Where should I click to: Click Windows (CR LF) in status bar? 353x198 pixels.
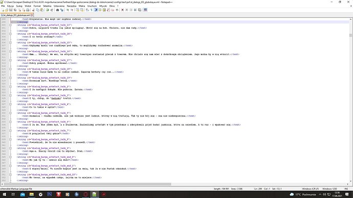tap(310, 189)
